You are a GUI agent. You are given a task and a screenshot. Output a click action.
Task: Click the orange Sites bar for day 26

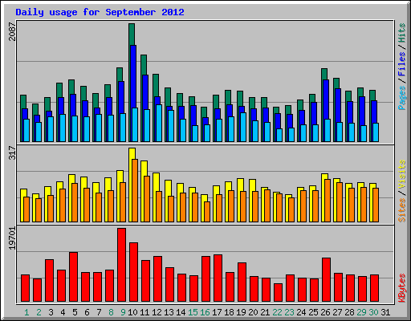tap(328, 201)
